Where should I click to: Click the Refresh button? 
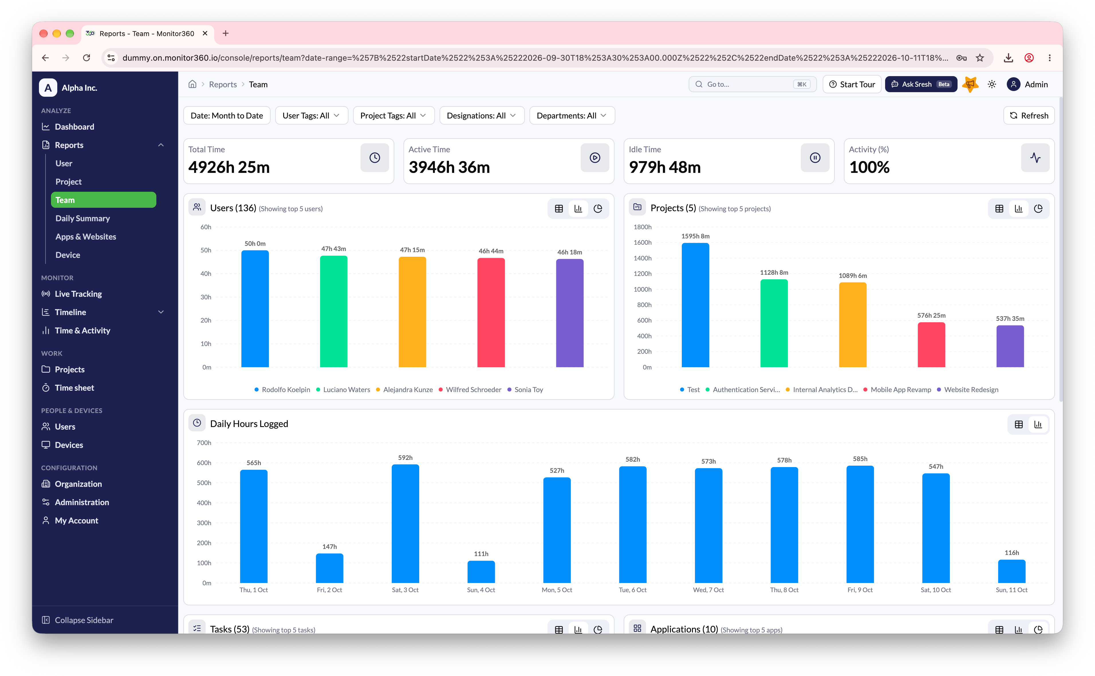click(x=1029, y=115)
